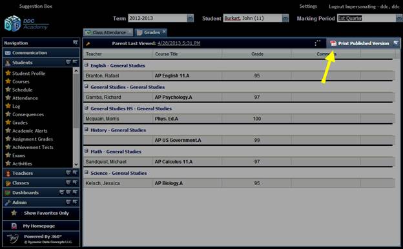Click the star next to Student Profile
Screen dimensions: 403x249
(x=8, y=73)
